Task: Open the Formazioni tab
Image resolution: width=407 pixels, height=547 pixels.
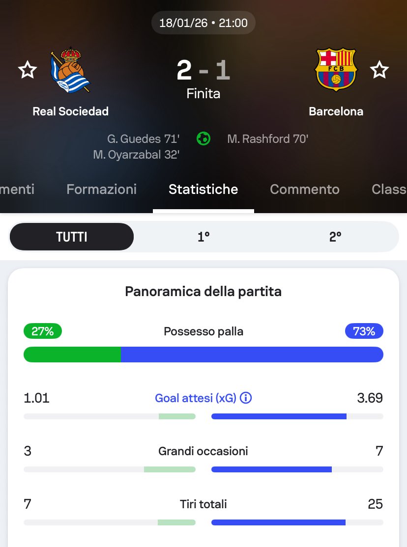Action: click(101, 189)
